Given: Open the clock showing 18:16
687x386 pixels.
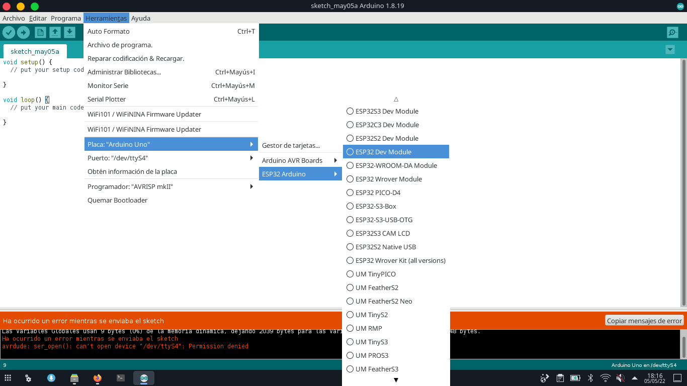Looking at the screenshot, I should click(655, 378).
